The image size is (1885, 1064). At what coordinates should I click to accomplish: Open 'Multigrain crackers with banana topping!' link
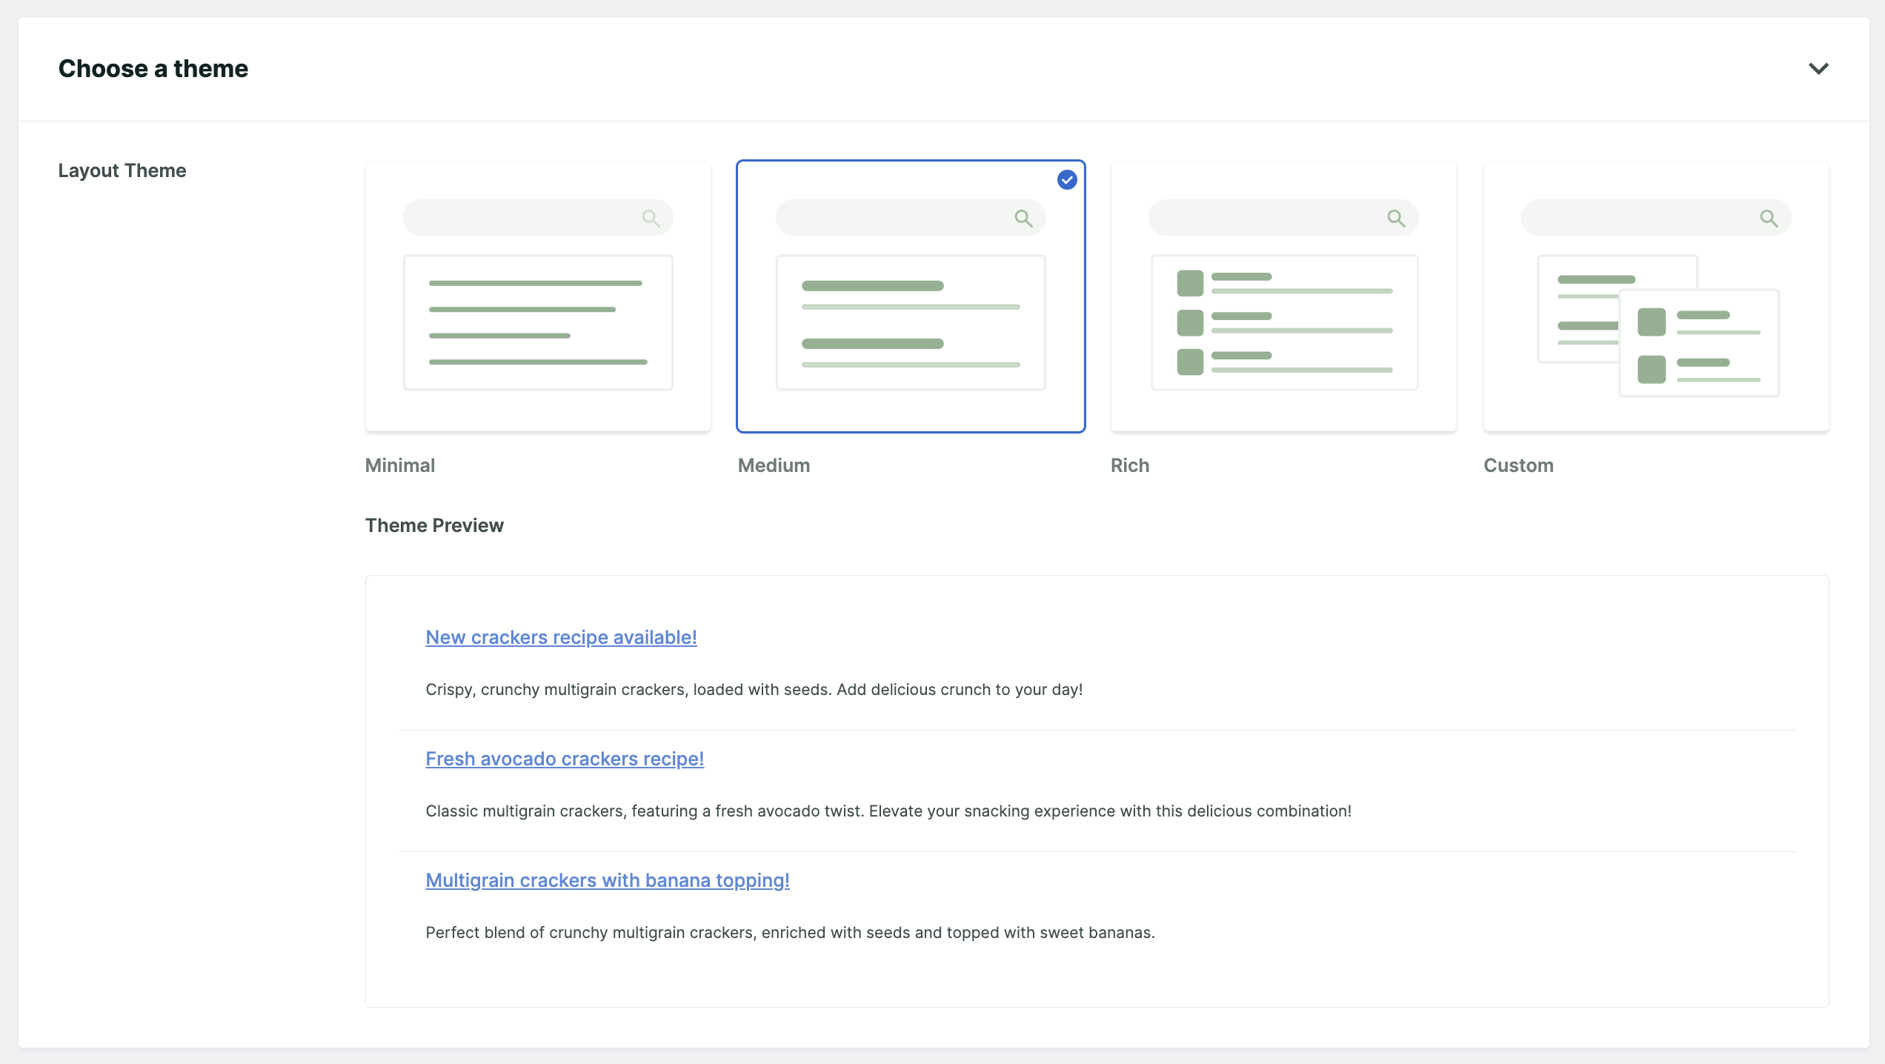608,880
